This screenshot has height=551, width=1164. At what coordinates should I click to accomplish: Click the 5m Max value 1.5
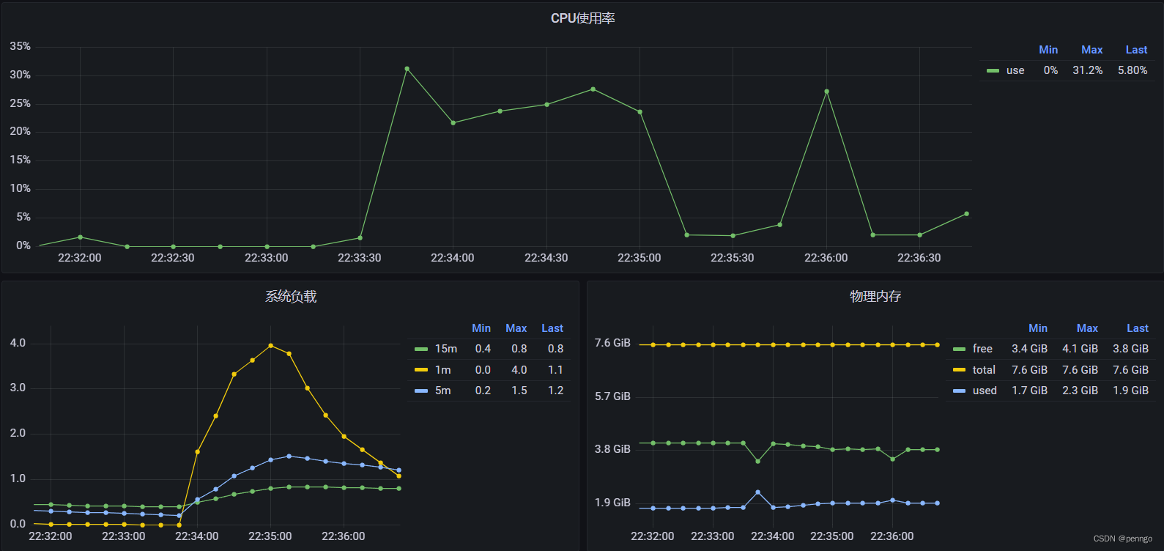tap(519, 391)
